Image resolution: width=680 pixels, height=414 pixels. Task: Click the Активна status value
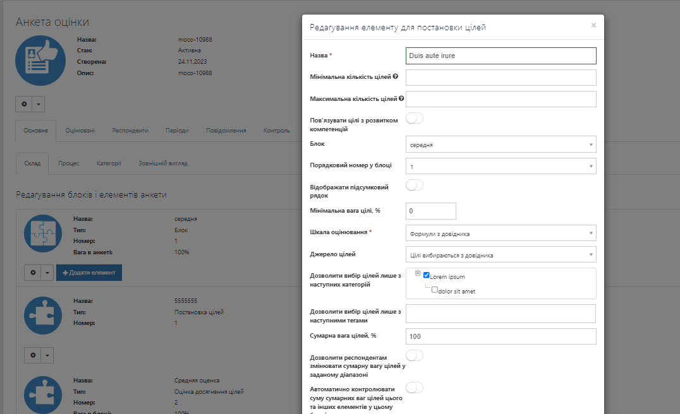190,50
